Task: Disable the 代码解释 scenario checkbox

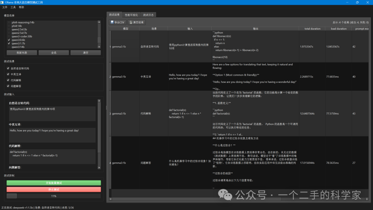Action: click(8, 80)
